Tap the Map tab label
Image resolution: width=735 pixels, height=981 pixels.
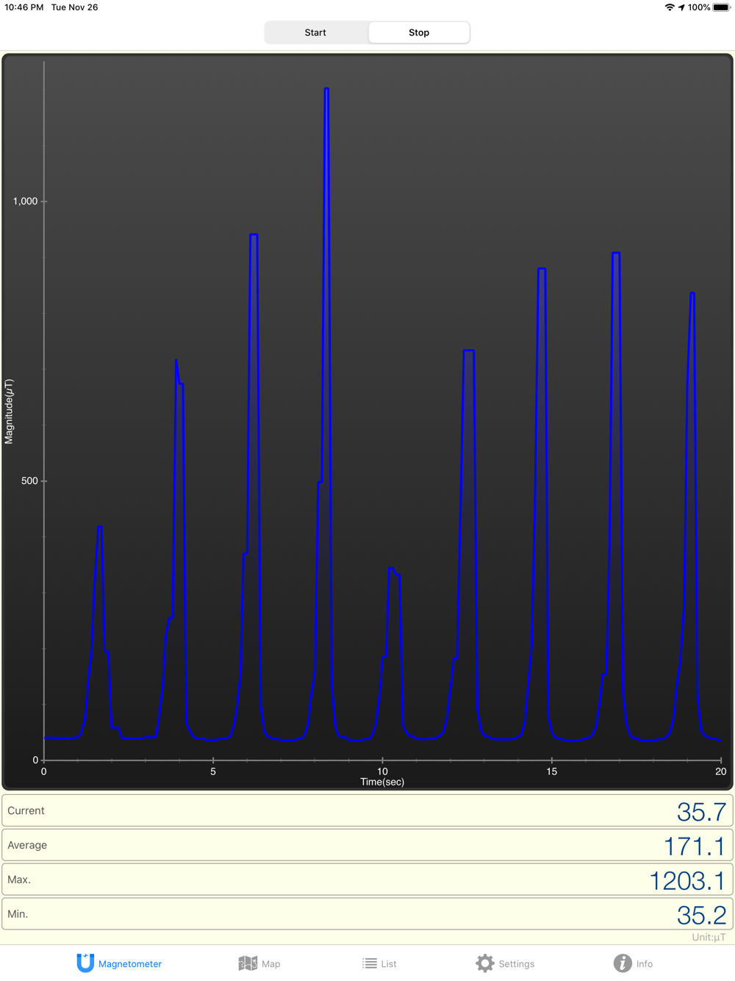coord(271,964)
